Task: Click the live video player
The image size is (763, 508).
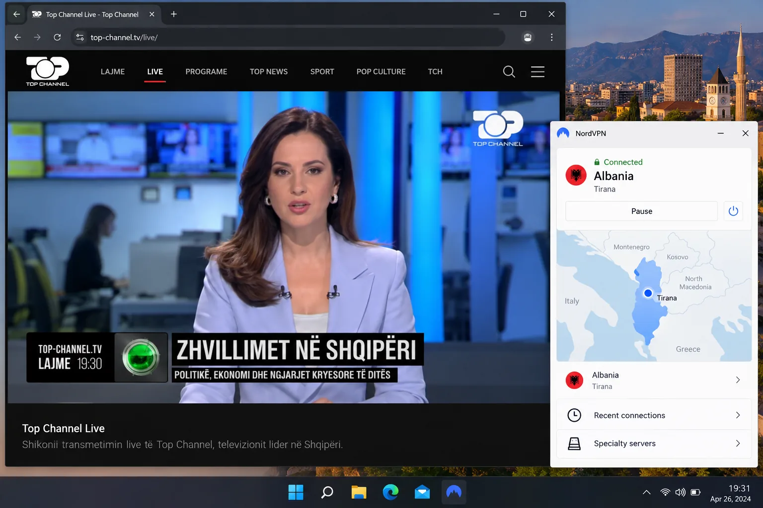Action: click(x=284, y=247)
